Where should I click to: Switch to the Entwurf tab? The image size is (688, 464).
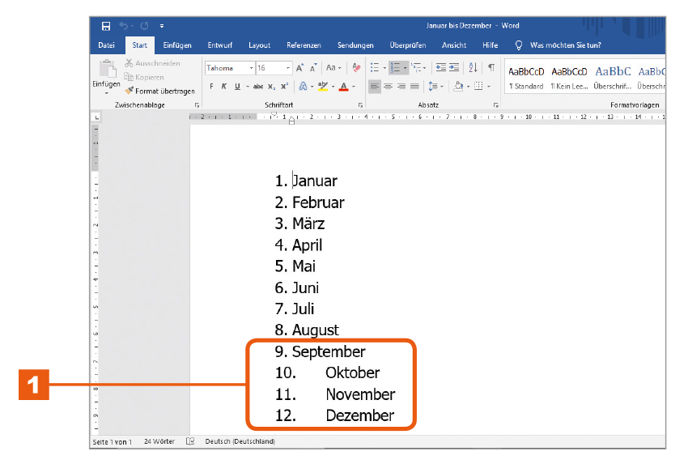(220, 45)
